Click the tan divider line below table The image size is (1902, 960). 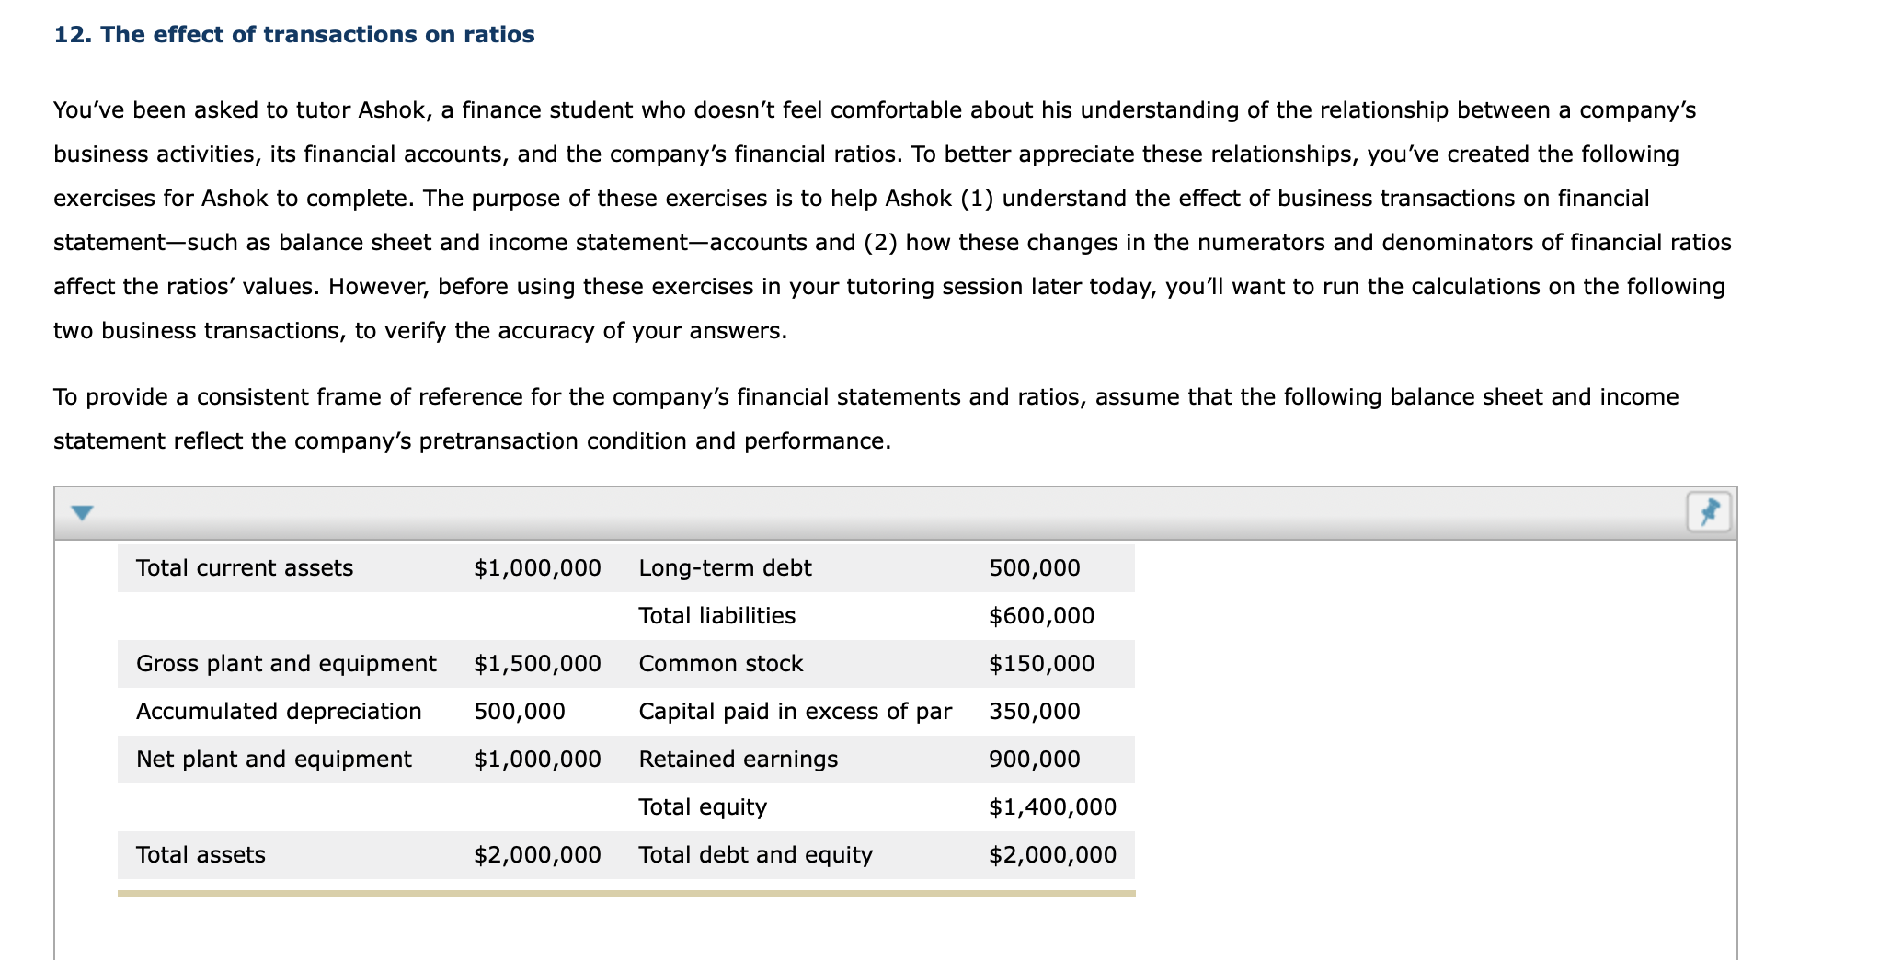pos(626,893)
